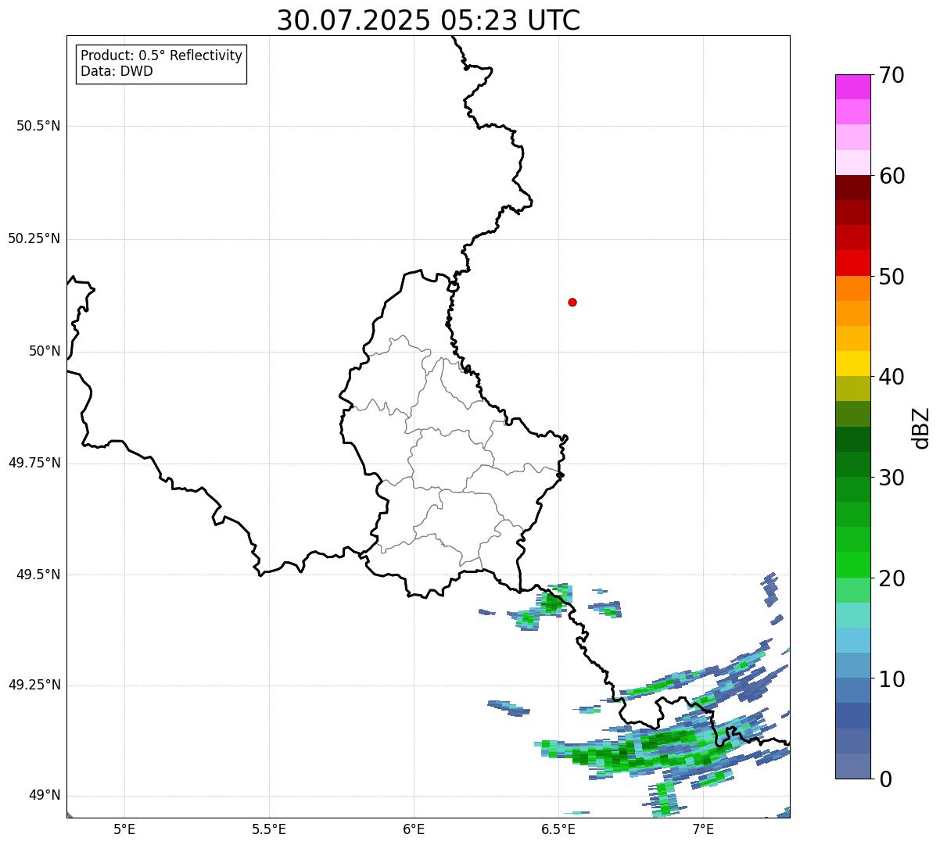Viewport: 940px width, 845px height.
Task: Pick the magenta top colorbar segment
Action: point(852,87)
